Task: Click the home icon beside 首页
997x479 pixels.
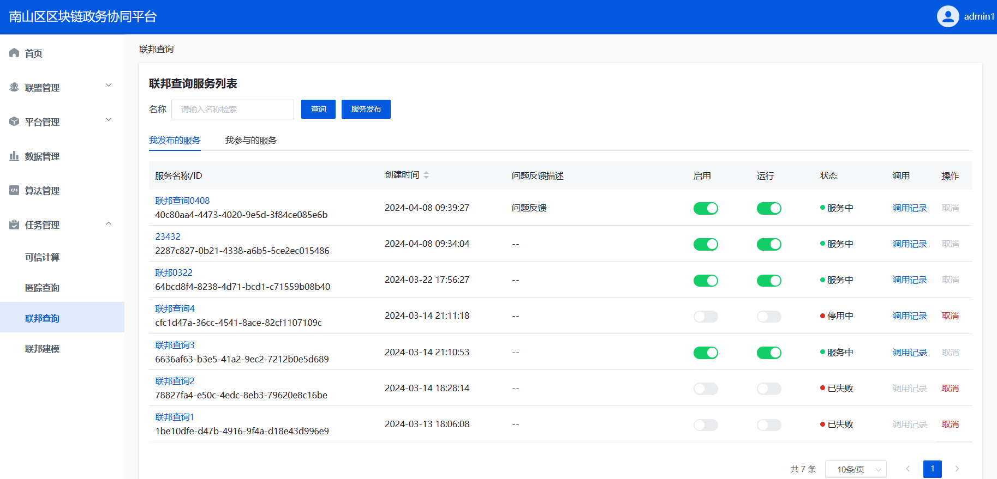Action: (14, 53)
